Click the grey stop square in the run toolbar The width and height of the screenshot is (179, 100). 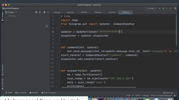pyautogui.click(x=171, y=8)
